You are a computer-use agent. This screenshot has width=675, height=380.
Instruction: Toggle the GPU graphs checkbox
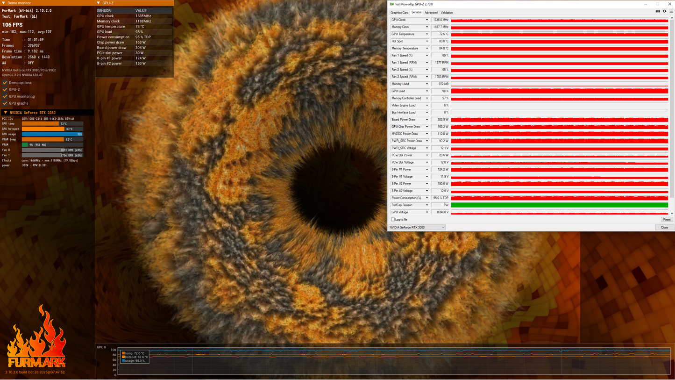tap(5, 103)
